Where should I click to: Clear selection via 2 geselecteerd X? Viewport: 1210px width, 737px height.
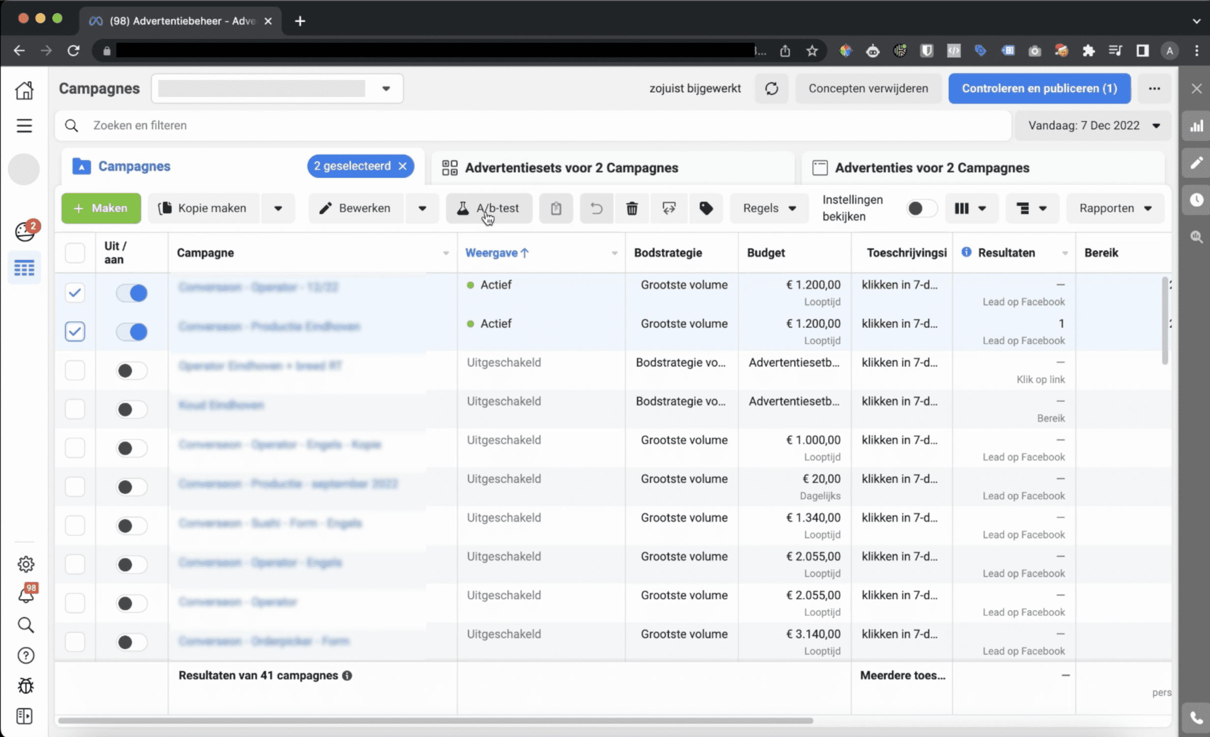coord(402,166)
